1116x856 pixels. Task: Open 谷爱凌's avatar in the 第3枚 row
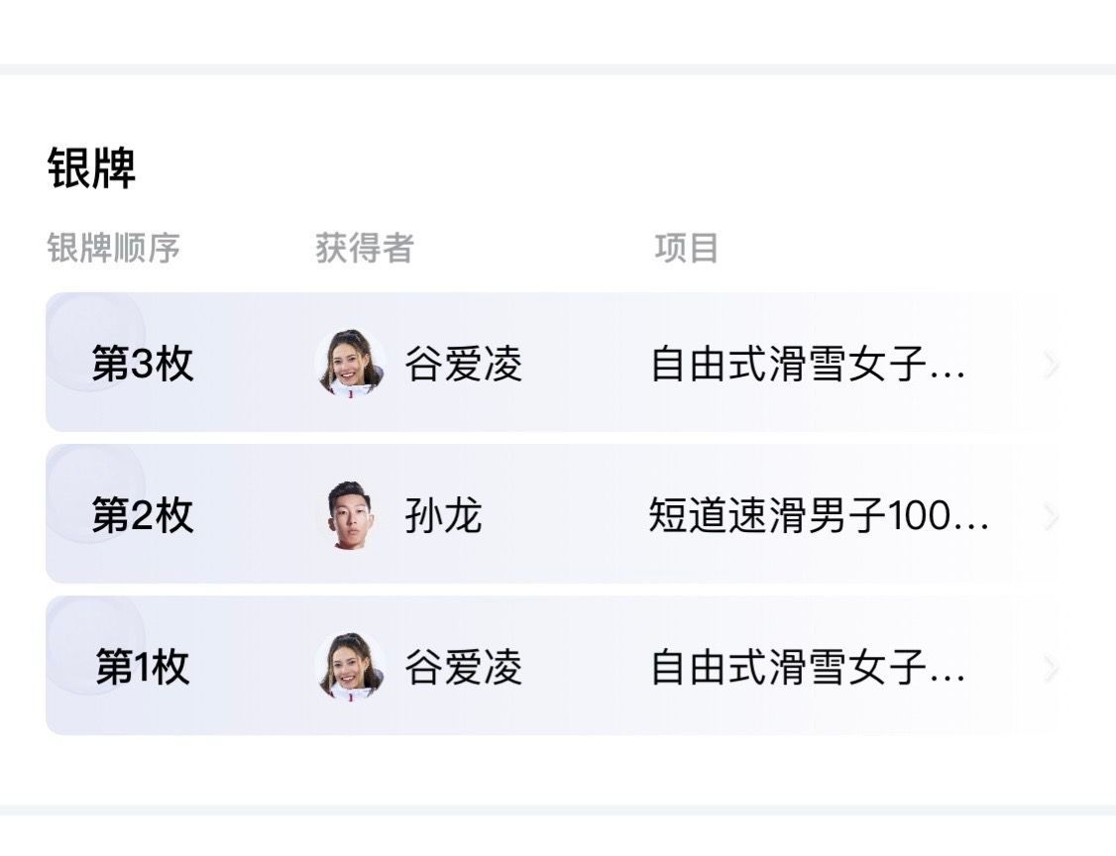[x=350, y=363]
